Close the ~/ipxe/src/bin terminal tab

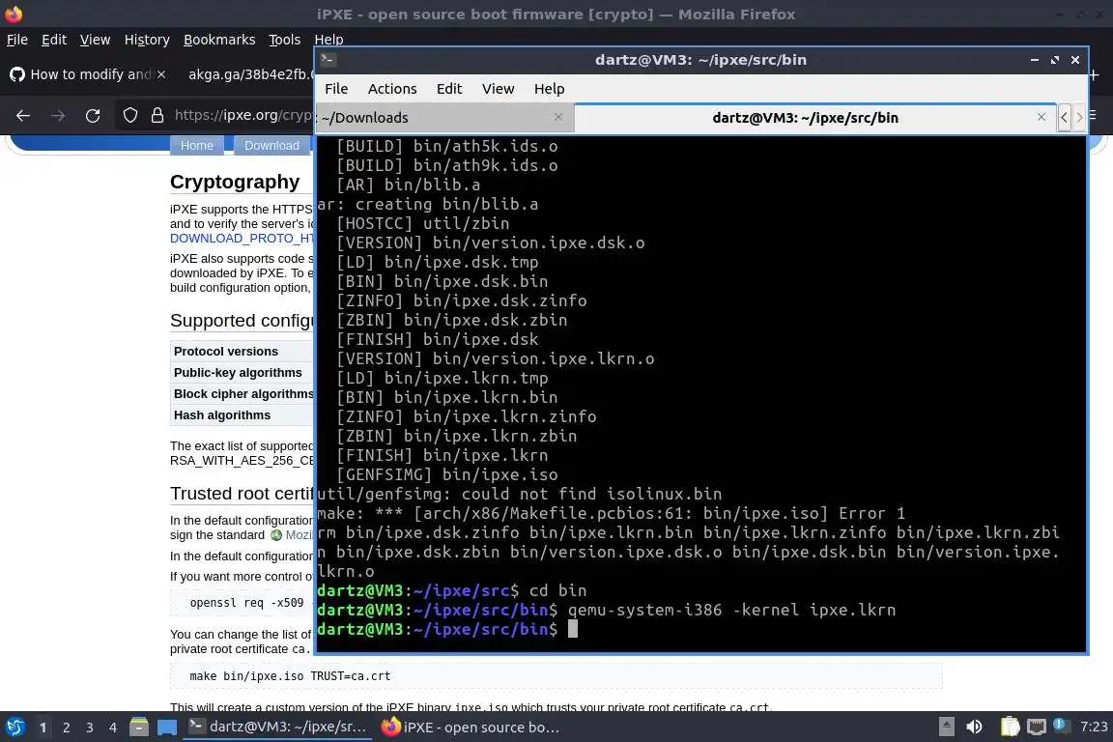coord(1042,117)
